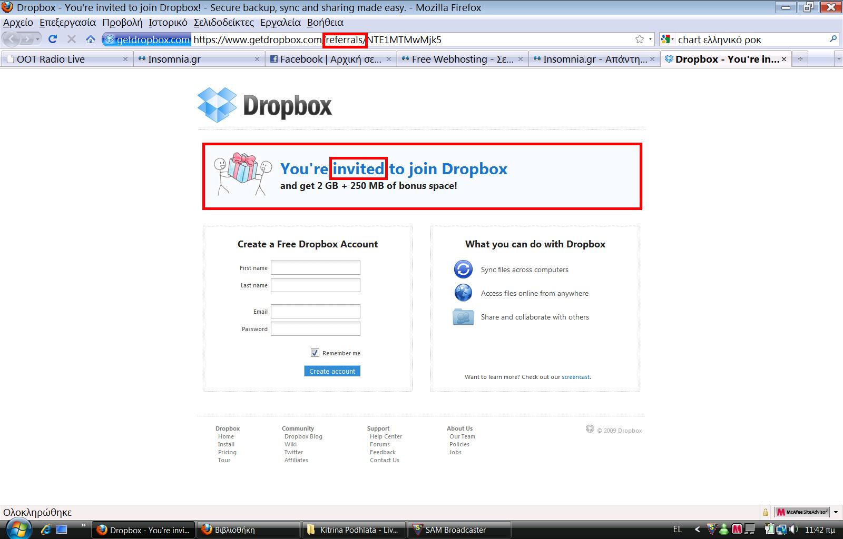This screenshot has height=539, width=843.
Task: Switch to SAM Broadcaster taskbar button
Action: tap(458, 530)
